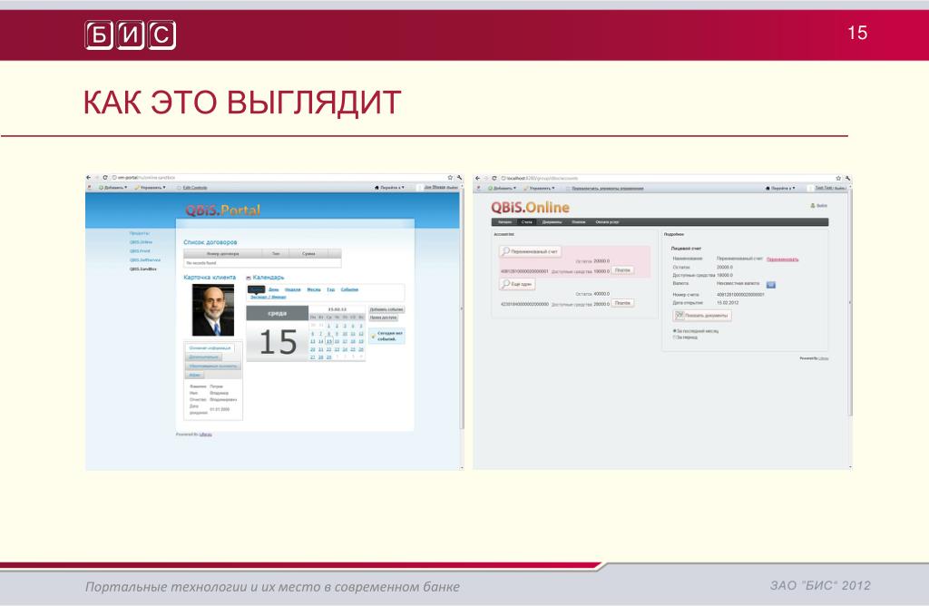
Task: Open Платежи tab in QBiS.Online menu
Action: [x=579, y=222]
